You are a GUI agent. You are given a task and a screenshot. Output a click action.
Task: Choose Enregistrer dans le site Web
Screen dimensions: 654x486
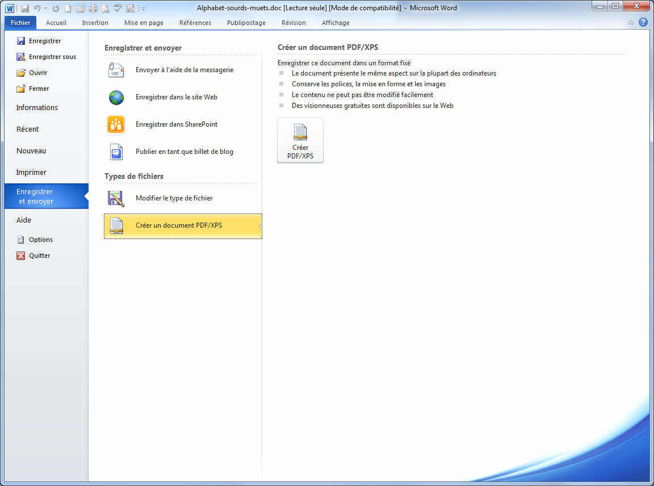coord(183,97)
